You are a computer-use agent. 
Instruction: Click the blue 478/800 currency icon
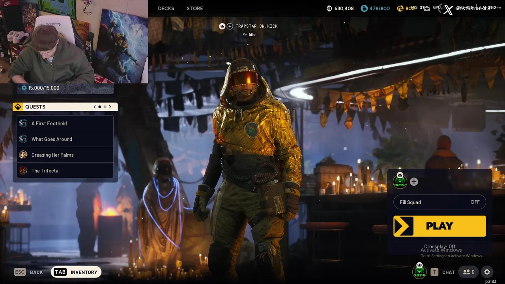(x=364, y=8)
